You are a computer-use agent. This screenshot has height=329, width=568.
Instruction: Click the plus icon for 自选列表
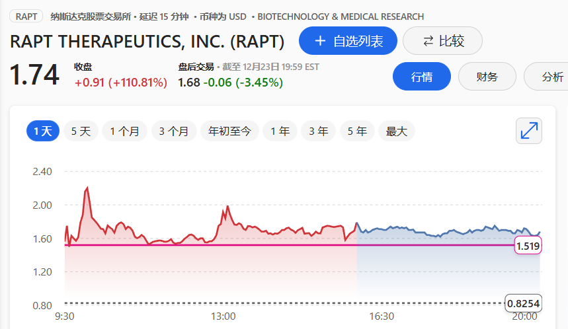point(320,41)
